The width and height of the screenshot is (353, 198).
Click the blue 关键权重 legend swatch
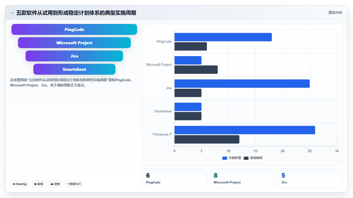pos(224,158)
